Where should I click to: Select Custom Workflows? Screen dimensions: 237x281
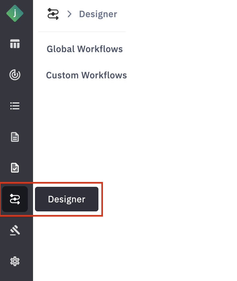pyautogui.click(x=86, y=75)
